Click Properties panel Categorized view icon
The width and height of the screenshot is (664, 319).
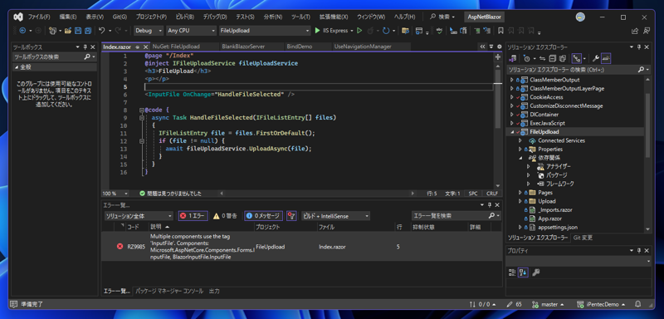(511, 272)
